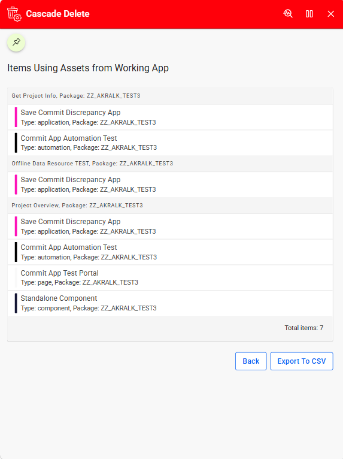343x459 pixels.
Task: Open Save Commit Discrepancy App under Project Overview
Action: 170,227
